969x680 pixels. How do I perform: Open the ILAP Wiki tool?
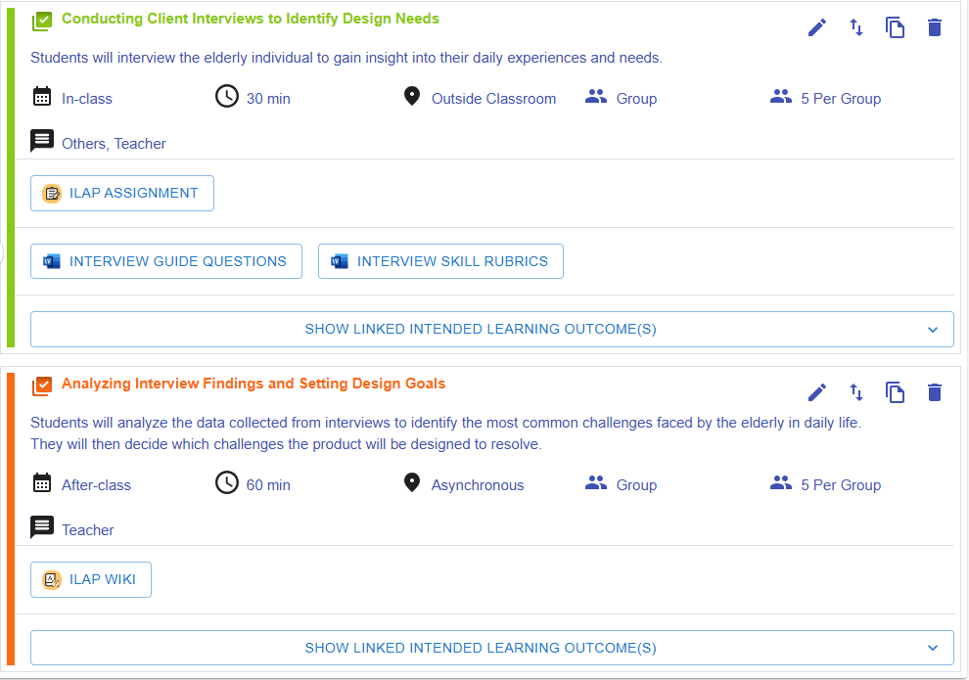(91, 580)
